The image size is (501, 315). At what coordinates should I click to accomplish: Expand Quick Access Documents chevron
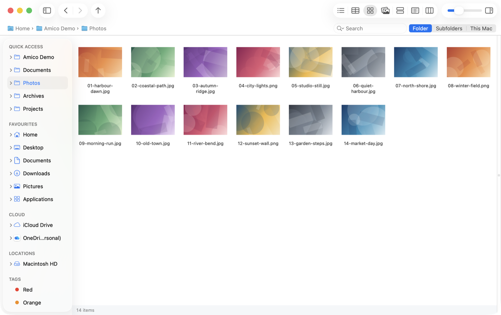coord(11,70)
